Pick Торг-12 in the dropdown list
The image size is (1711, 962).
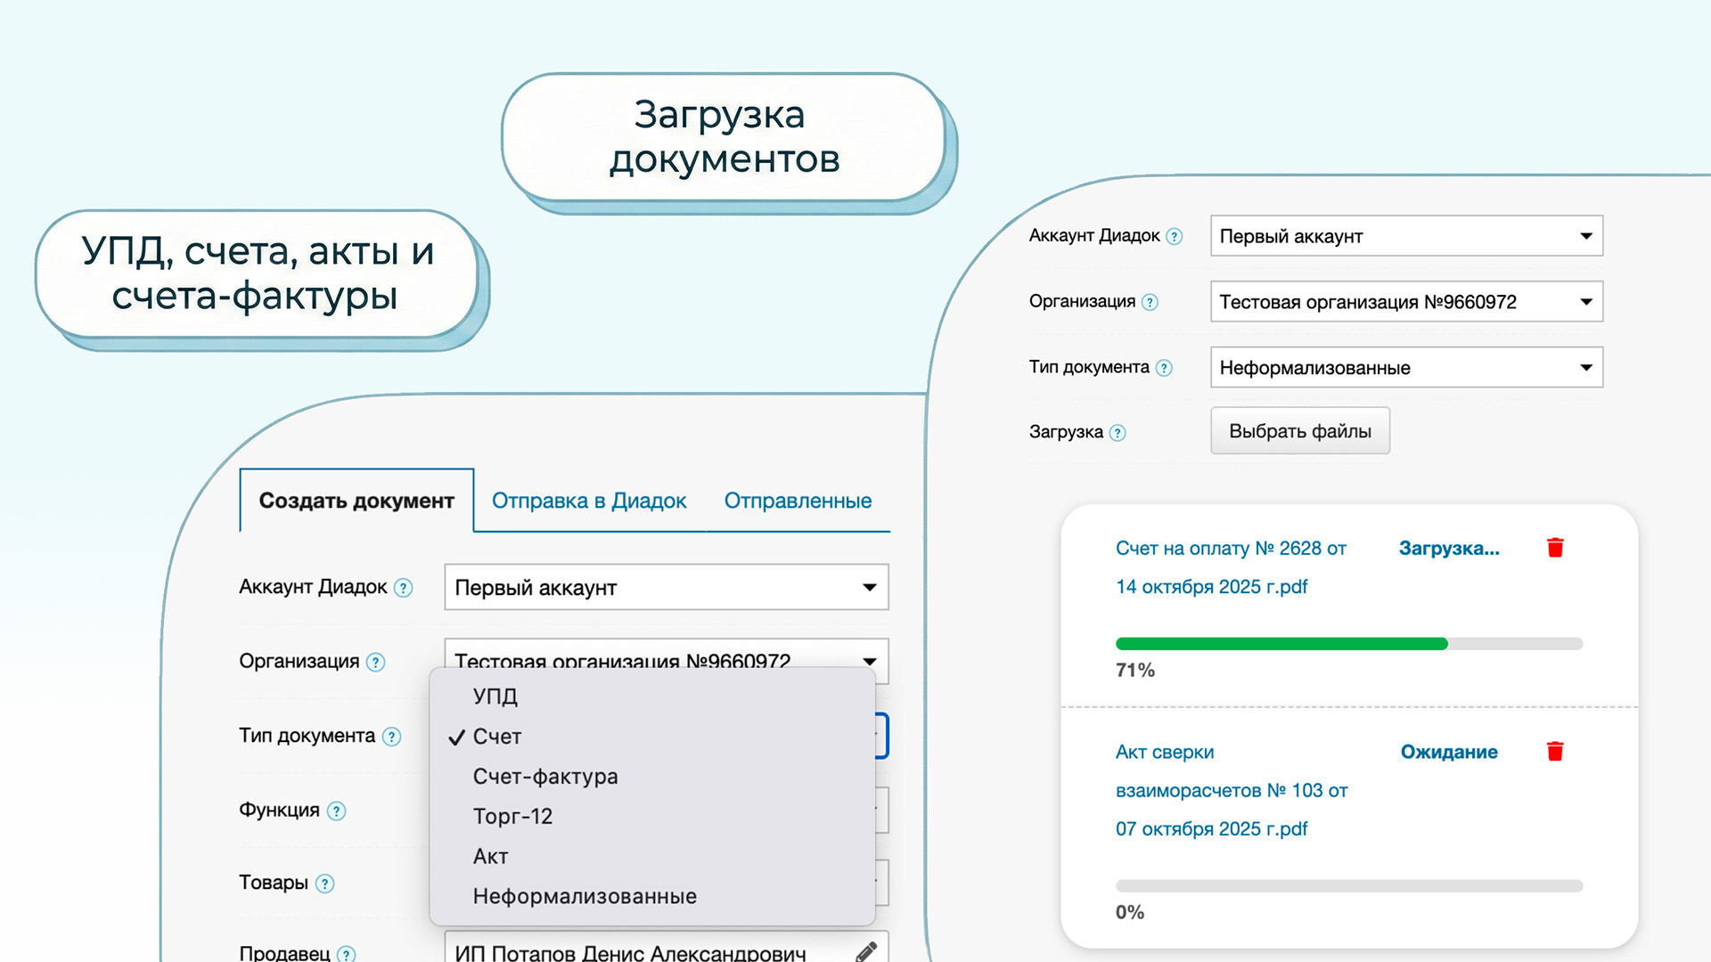pyautogui.click(x=513, y=817)
